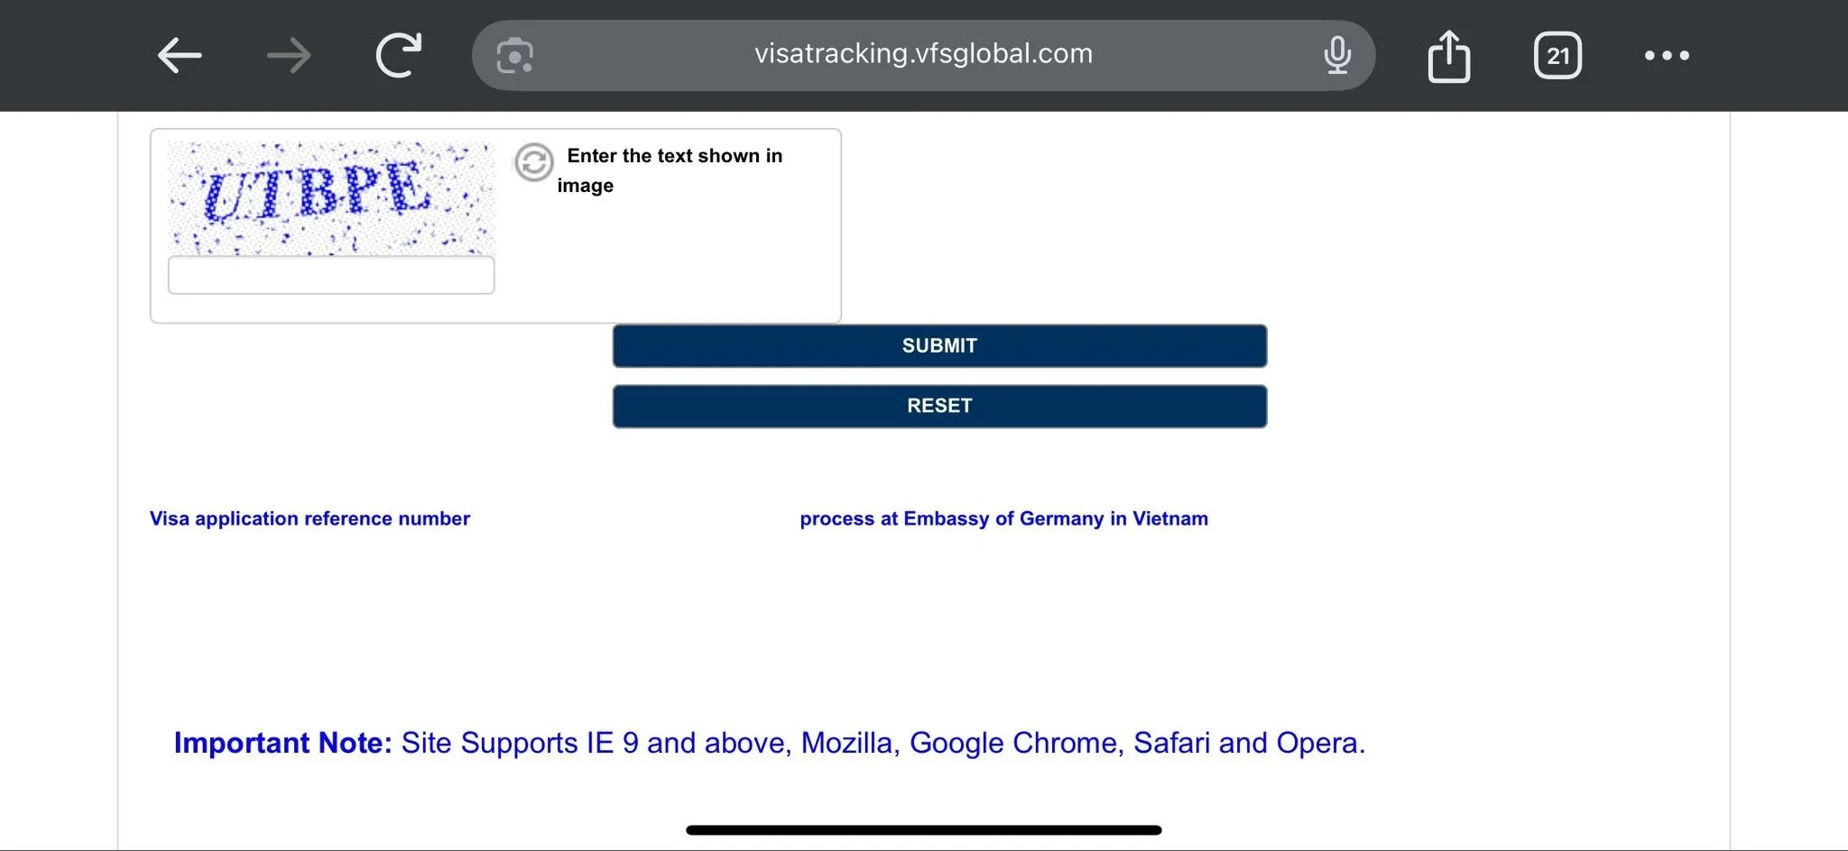Refresh the captcha with the circular arrows icon
This screenshot has height=851, width=1848.
(x=534, y=162)
